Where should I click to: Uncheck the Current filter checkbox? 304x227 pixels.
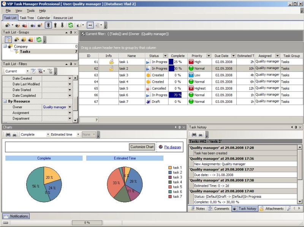(83, 34)
